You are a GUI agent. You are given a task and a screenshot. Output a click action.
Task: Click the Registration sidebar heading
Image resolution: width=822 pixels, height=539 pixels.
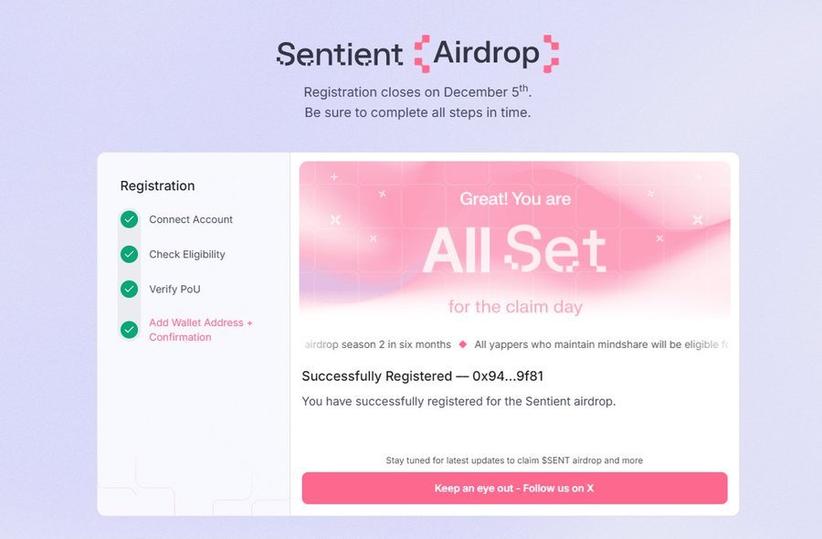coord(157,185)
